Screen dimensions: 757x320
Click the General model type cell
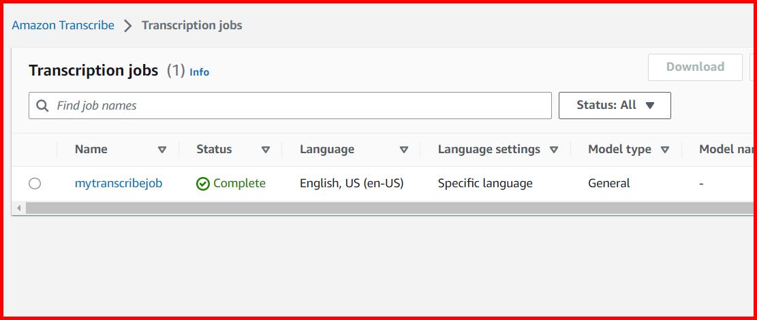pyautogui.click(x=608, y=183)
